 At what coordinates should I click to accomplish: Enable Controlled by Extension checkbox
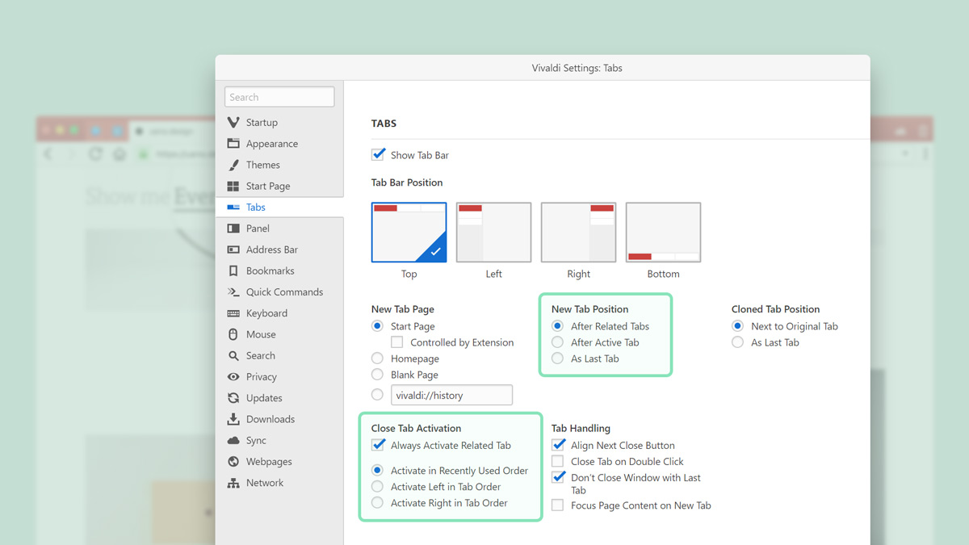coord(397,342)
